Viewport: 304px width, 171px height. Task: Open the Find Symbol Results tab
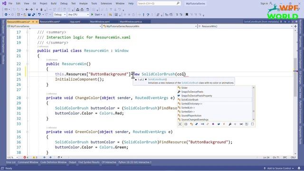tap(89, 162)
